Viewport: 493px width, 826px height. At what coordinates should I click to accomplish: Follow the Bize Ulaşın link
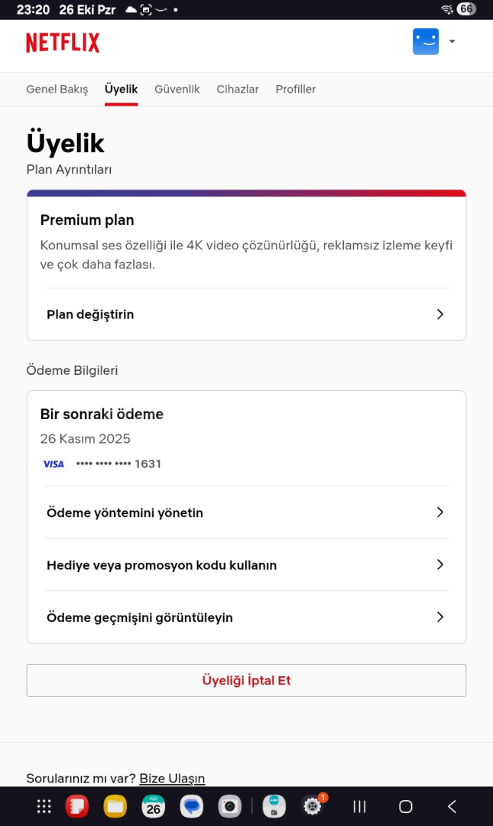pos(172,779)
